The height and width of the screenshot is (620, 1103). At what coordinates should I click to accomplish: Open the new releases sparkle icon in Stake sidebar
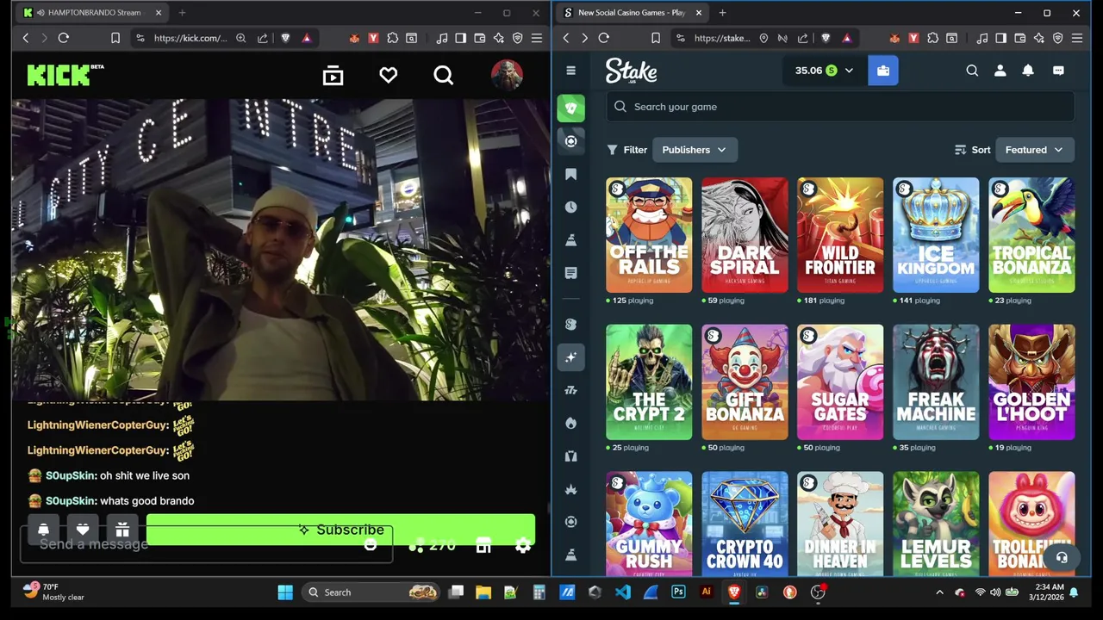tap(570, 357)
